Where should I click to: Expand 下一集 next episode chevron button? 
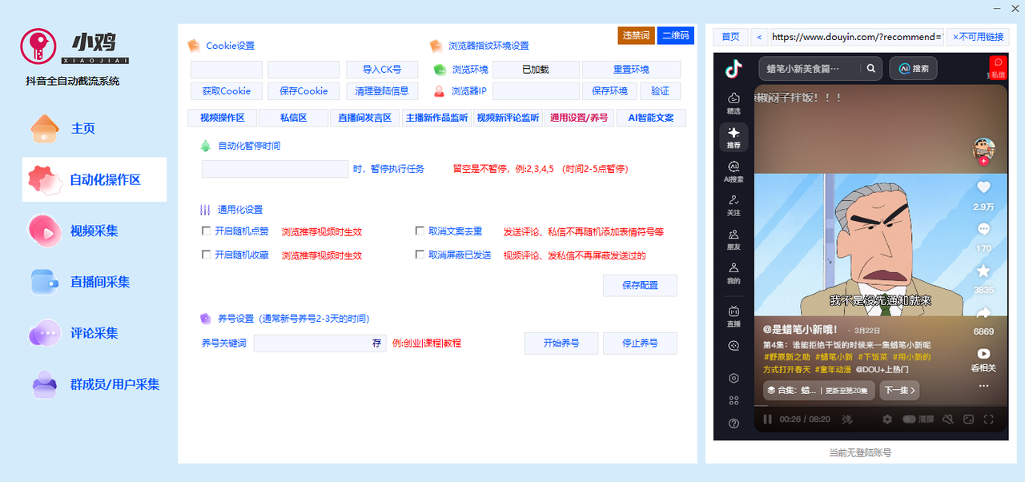pos(898,391)
